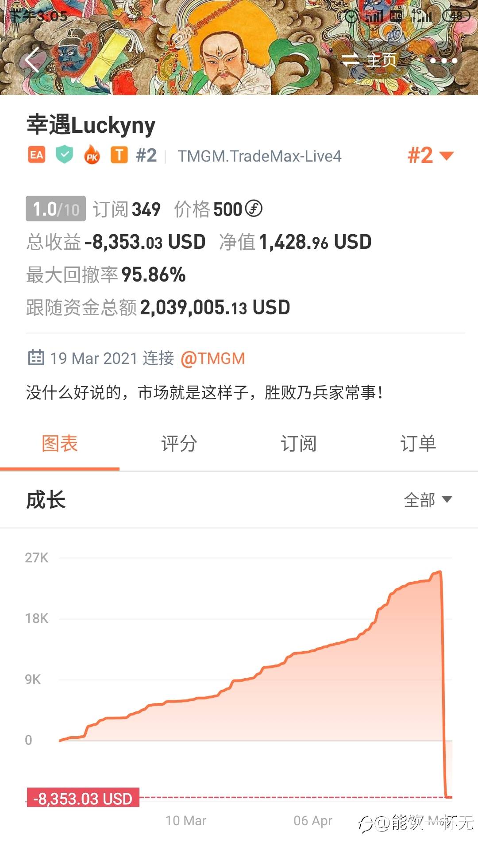The width and height of the screenshot is (478, 850).
Task: Open the 全部 time range dropdown
Action: [428, 500]
